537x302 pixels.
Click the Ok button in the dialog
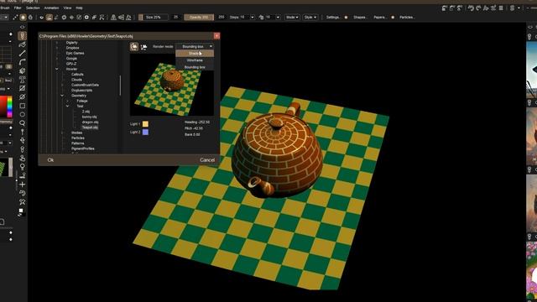[50, 160]
